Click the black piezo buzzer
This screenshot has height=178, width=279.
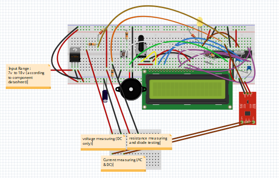[x=131, y=89]
